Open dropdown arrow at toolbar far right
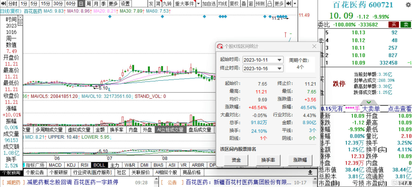The height and width of the screenshot is (187, 412). click(x=295, y=3)
